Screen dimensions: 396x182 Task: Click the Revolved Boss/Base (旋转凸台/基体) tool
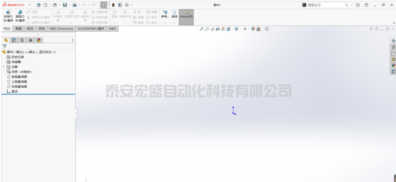[x=20, y=16]
